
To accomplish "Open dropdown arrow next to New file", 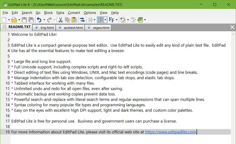I will pyautogui.click(x=9, y=20).
